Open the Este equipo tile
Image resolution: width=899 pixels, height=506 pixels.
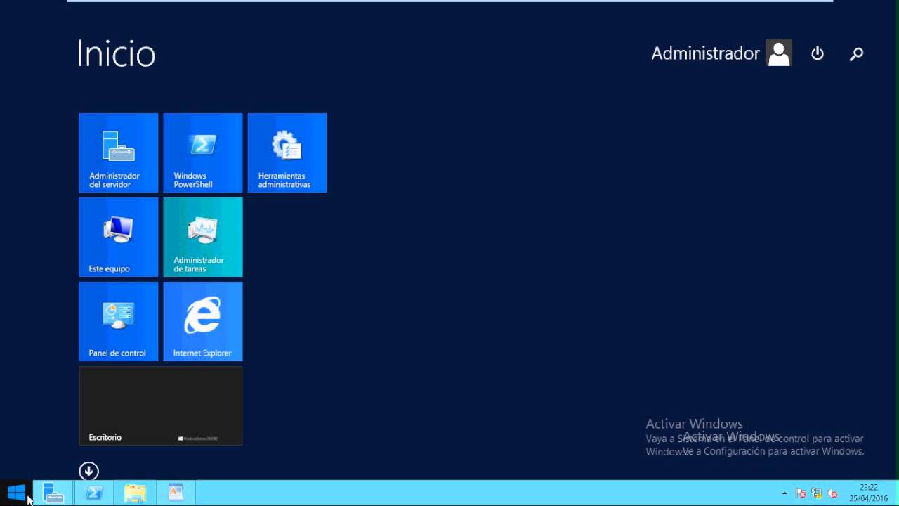[119, 237]
